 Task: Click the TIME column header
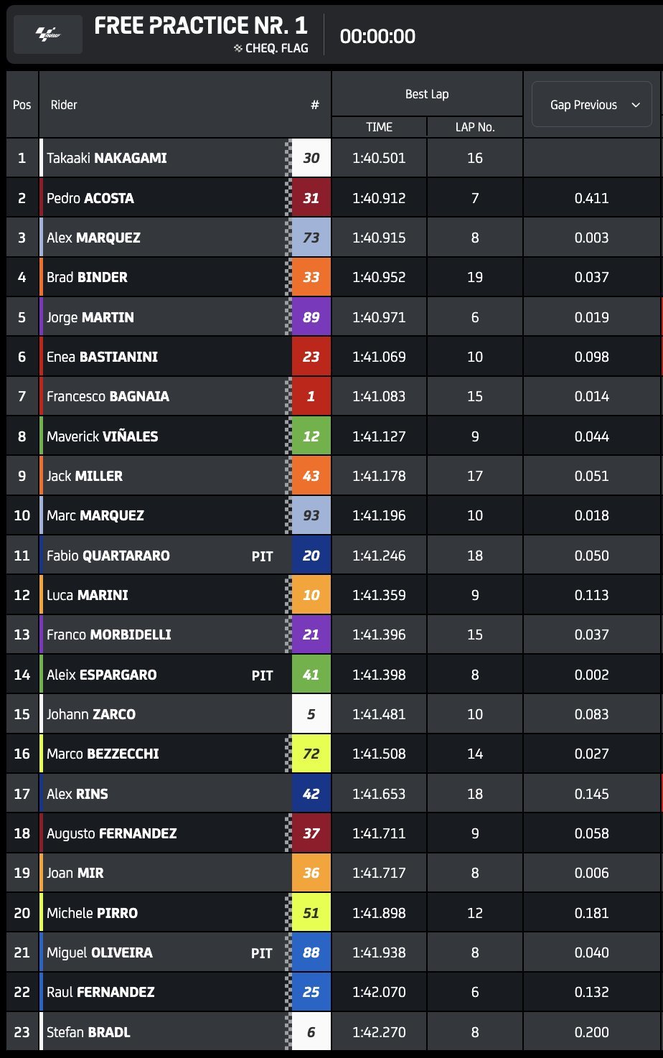(379, 127)
